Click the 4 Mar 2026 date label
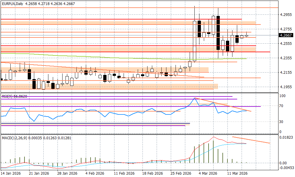This screenshot has height=177, width=295. tap(208, 173)
